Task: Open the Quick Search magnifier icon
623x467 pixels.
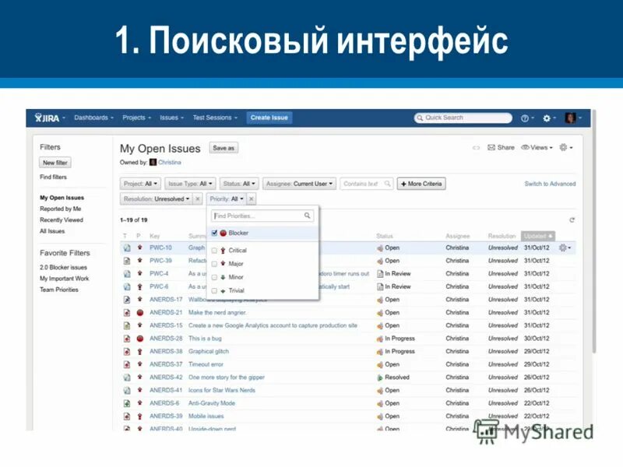Action: (x=421, y=118)
